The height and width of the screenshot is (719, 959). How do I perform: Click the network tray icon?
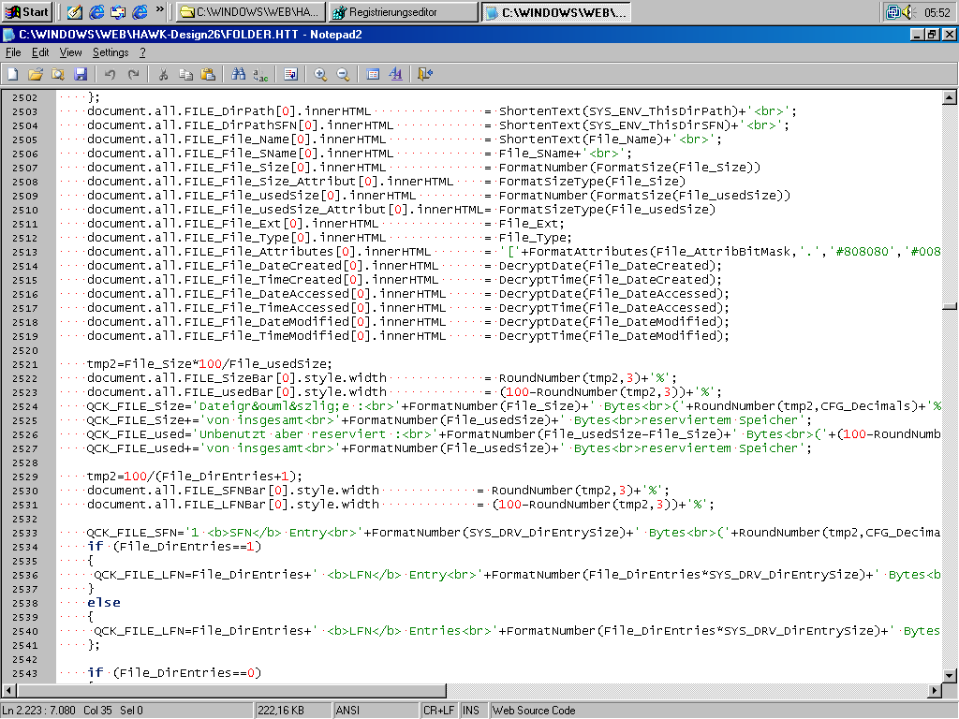pos(893,11)
